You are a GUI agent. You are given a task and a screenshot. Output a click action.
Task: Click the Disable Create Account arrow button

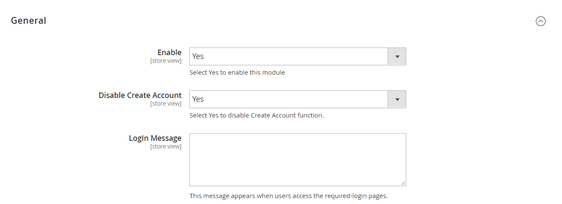pyautogui.click(x=397, y=99)
